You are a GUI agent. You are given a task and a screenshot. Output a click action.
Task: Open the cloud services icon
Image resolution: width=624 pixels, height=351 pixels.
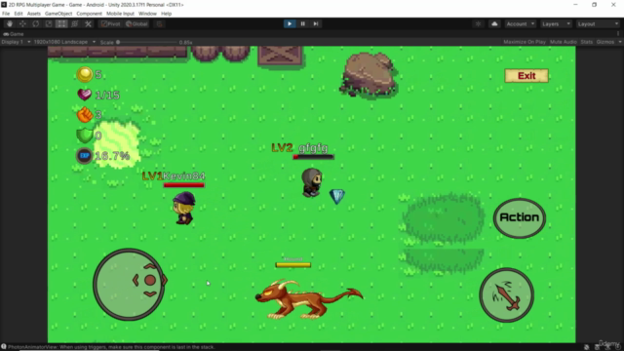tap(494, 23)
